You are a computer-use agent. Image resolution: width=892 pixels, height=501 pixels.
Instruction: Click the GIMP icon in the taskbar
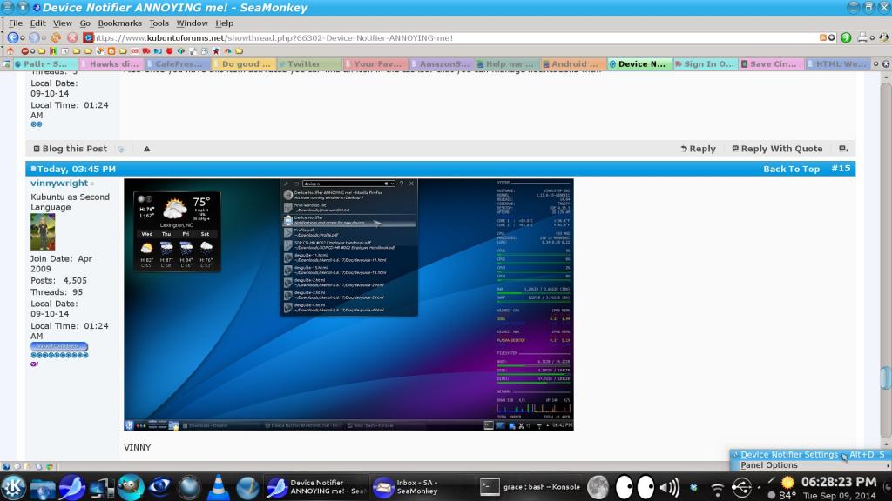131,487
